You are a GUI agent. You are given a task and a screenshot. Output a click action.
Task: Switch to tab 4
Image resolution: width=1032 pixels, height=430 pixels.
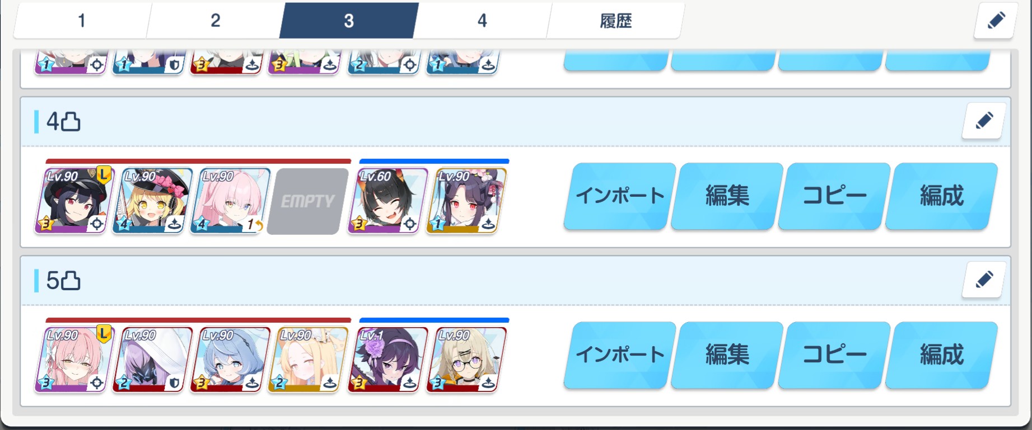[x=482, y=21]
